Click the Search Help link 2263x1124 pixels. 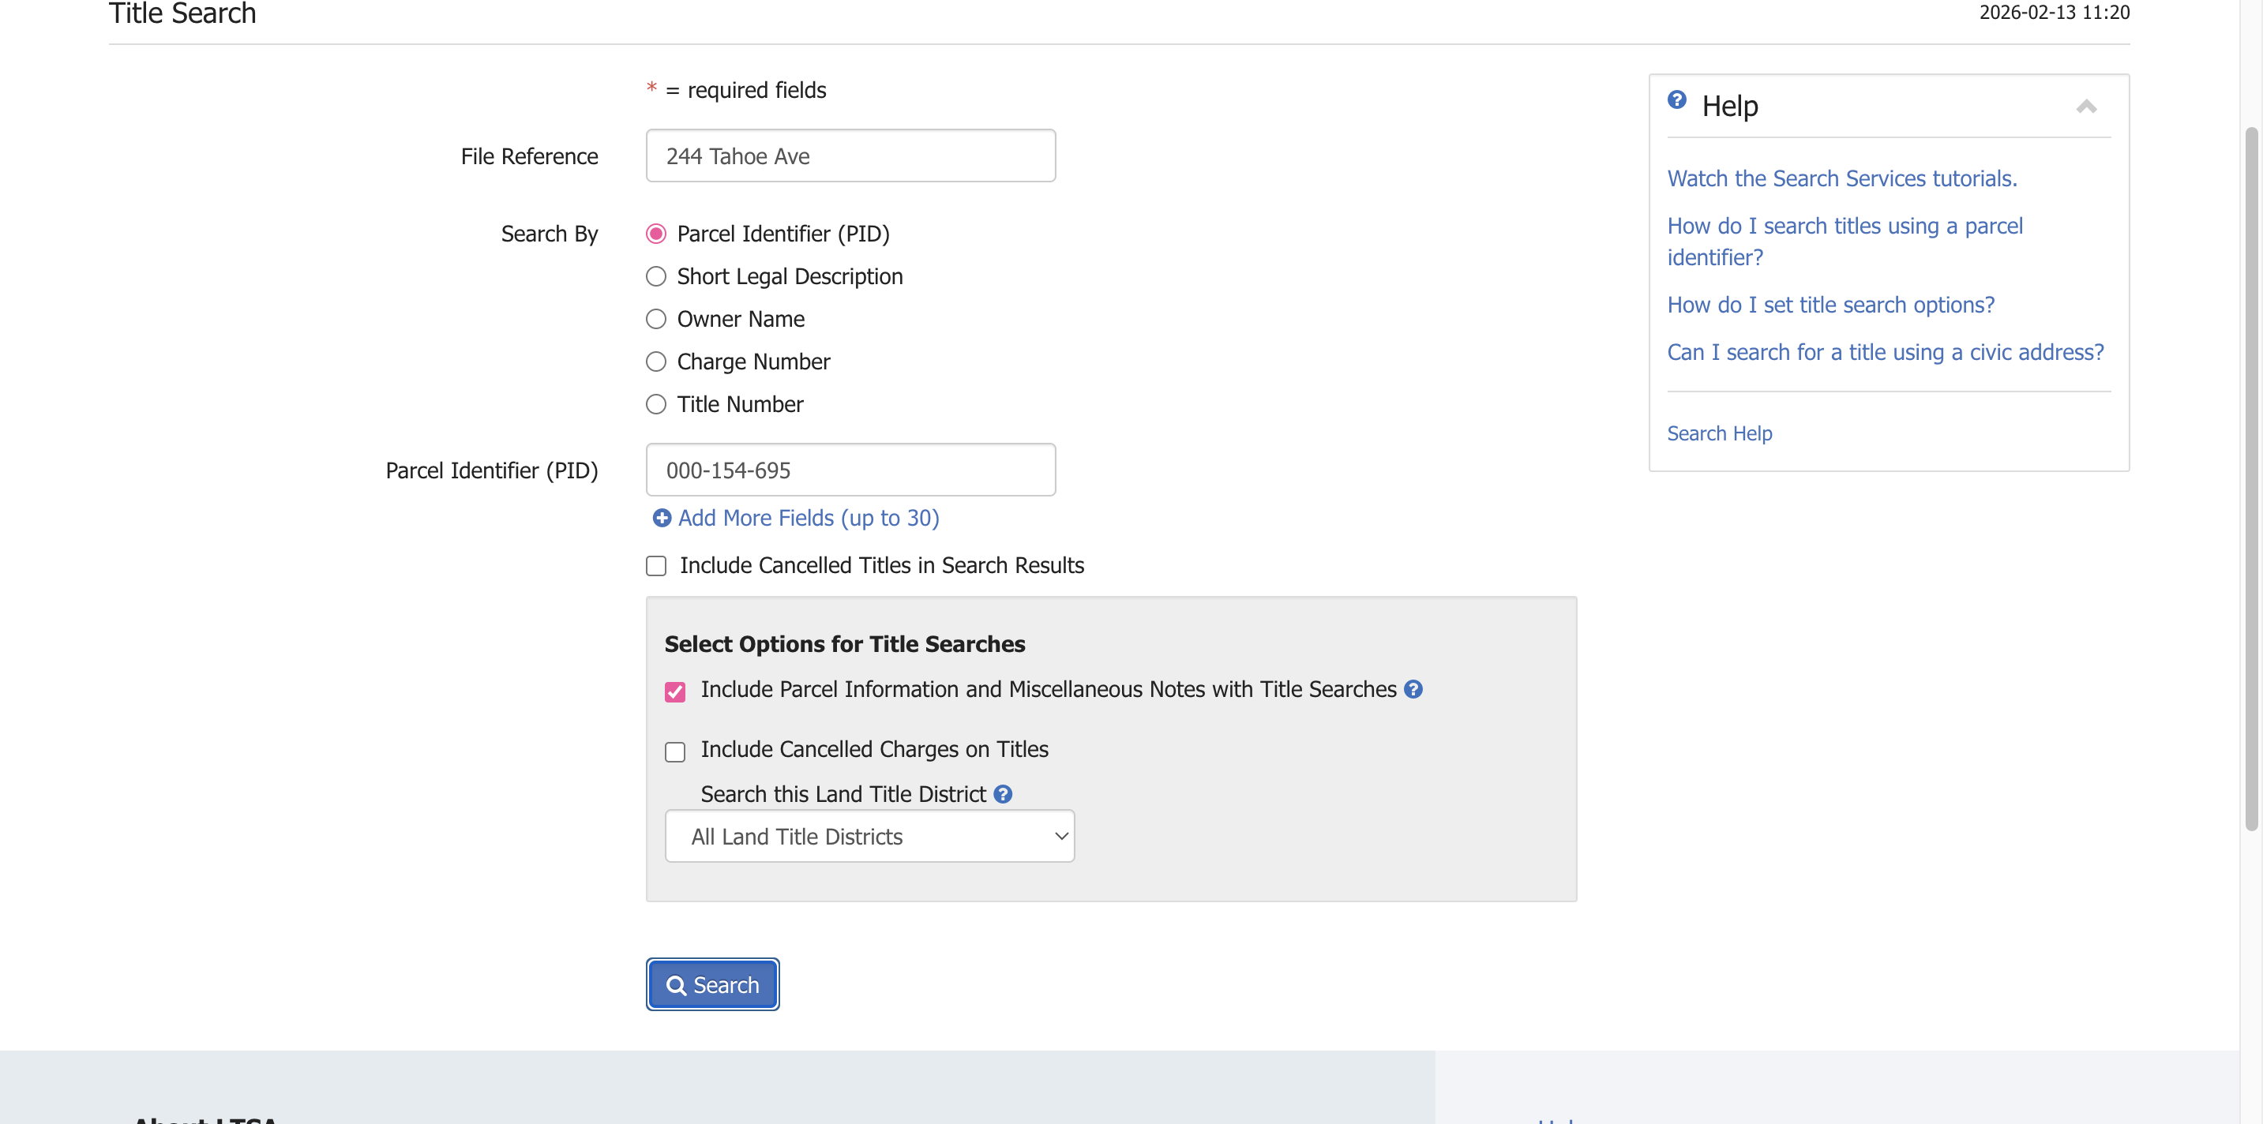pyautogui.click(x=1718, y=434)
